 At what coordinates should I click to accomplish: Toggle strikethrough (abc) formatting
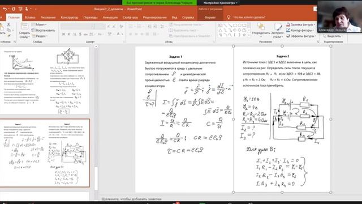[85, 34]
